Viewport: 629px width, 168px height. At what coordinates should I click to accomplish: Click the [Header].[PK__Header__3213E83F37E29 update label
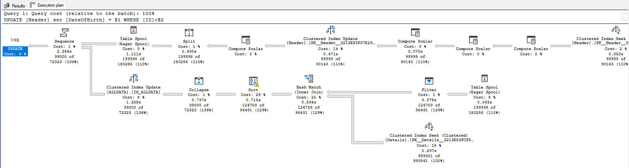coord(331,43)
